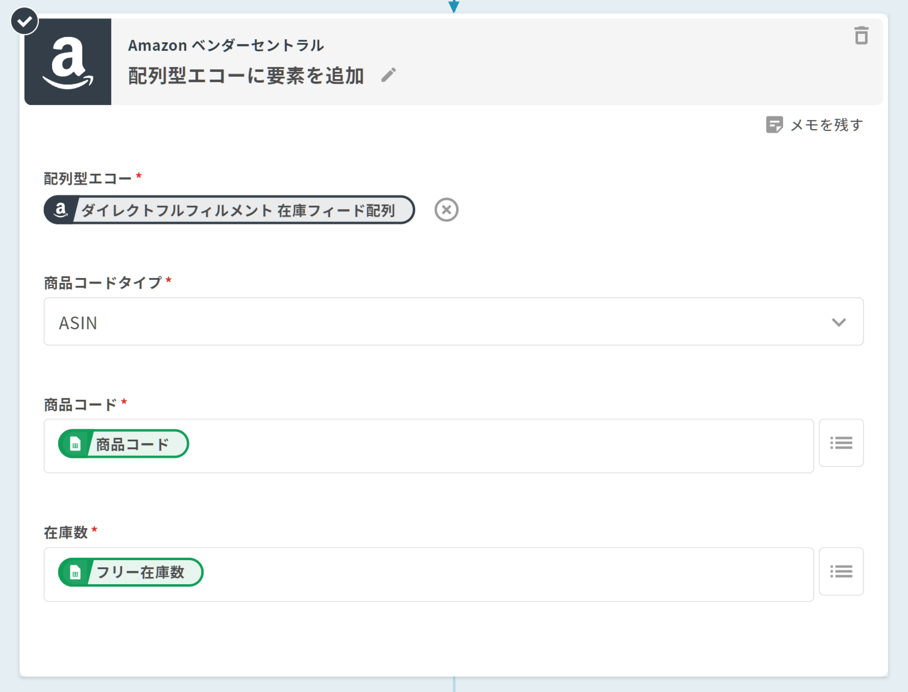Click the フリー在庫数 variable pill
Screen dimensions: 908x692
139,572
